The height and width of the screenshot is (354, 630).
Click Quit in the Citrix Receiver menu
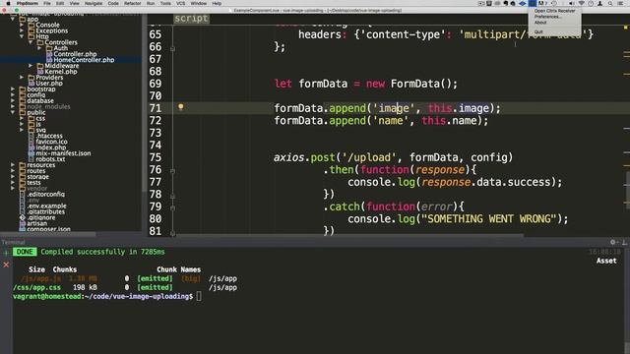tap(538, 31)
